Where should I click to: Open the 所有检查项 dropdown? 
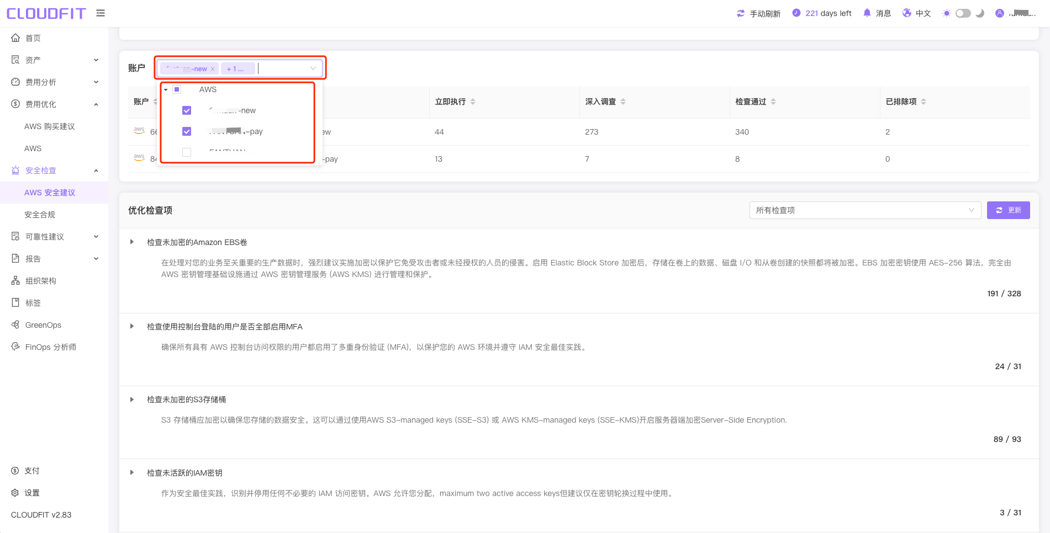[865, 210]
